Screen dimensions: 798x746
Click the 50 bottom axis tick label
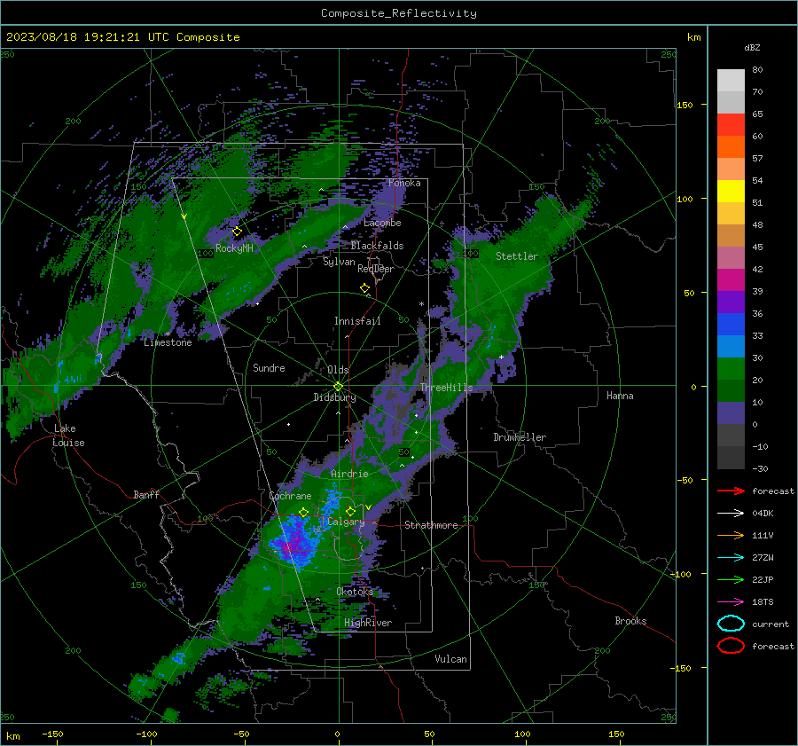(429, 734)
